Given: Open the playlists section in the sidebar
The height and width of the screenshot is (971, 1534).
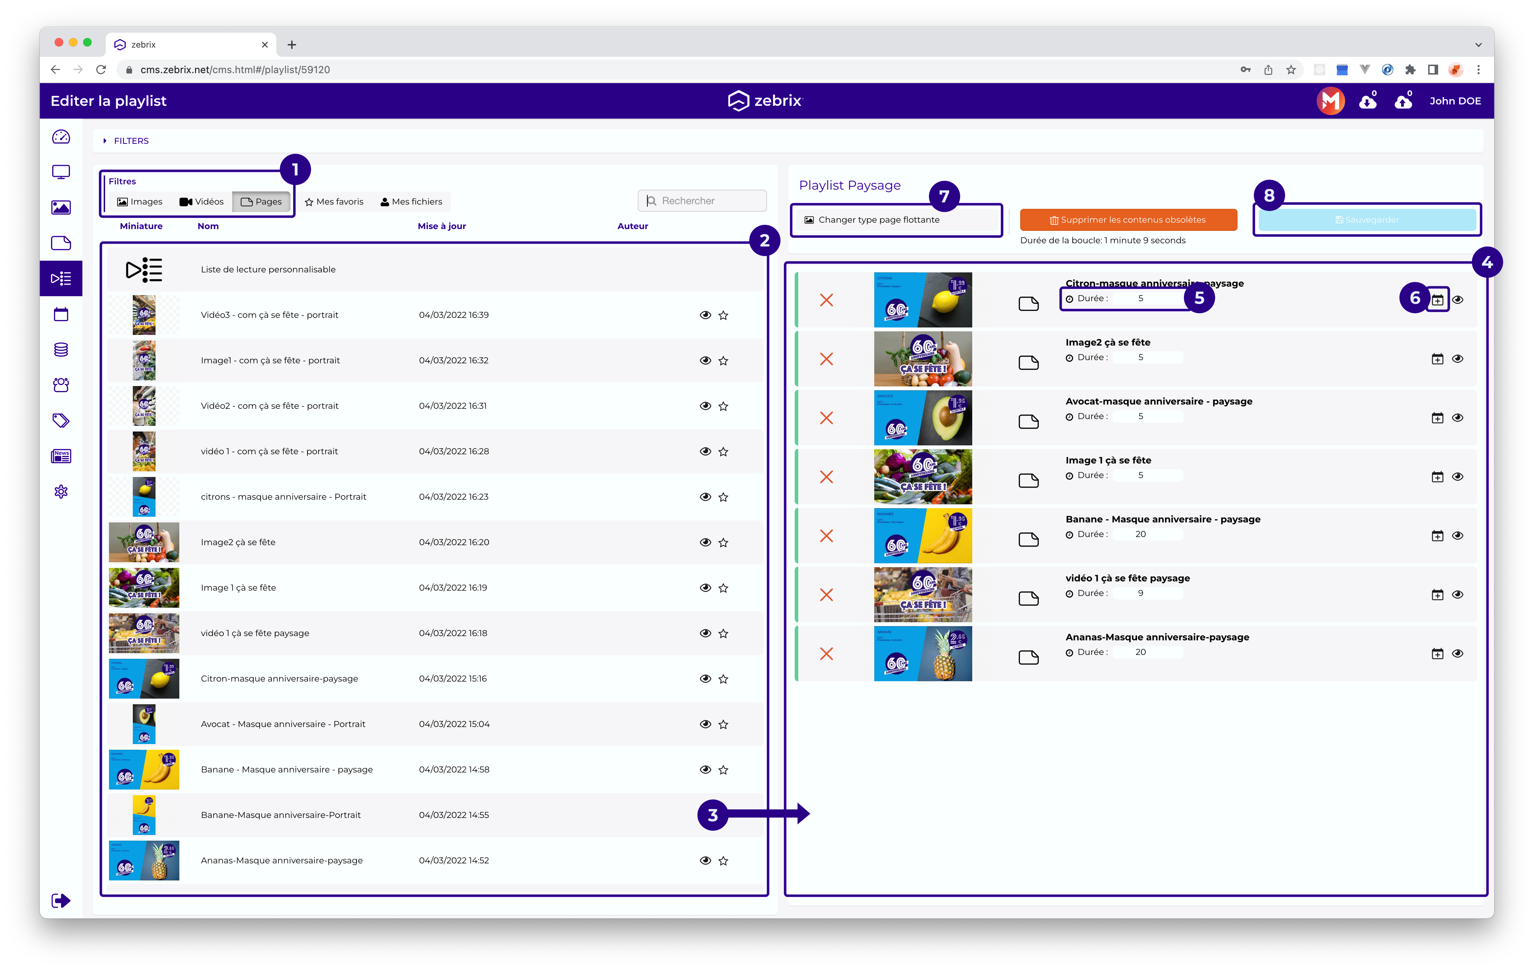Looking at the screenshot, I should point(61,278).
